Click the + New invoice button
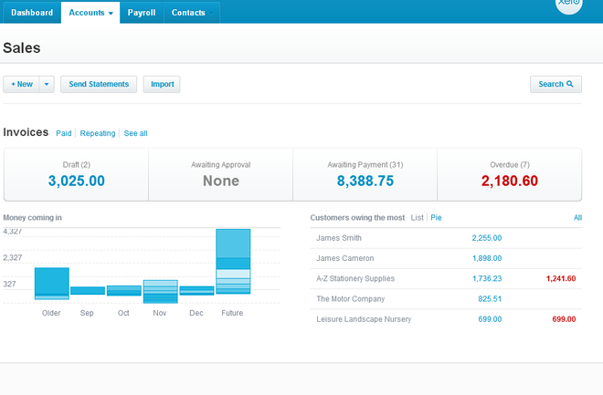This screenshot has width=603, height=395. [x=21, y=84]
